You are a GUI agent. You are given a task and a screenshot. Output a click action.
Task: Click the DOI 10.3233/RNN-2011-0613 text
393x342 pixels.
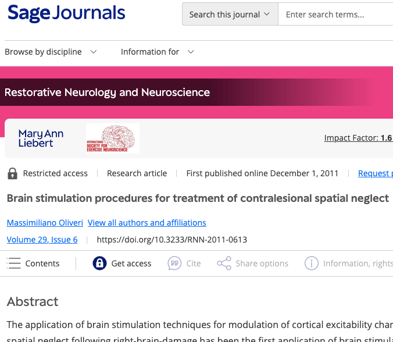coord(172,240)
